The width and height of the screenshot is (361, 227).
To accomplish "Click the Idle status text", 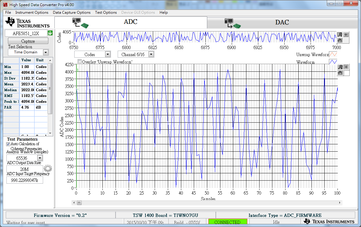I will point(276,222).
